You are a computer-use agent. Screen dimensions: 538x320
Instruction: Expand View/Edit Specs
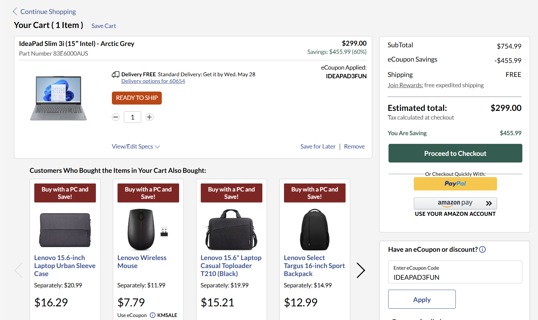pyautogui.click(x=135, y=147)
